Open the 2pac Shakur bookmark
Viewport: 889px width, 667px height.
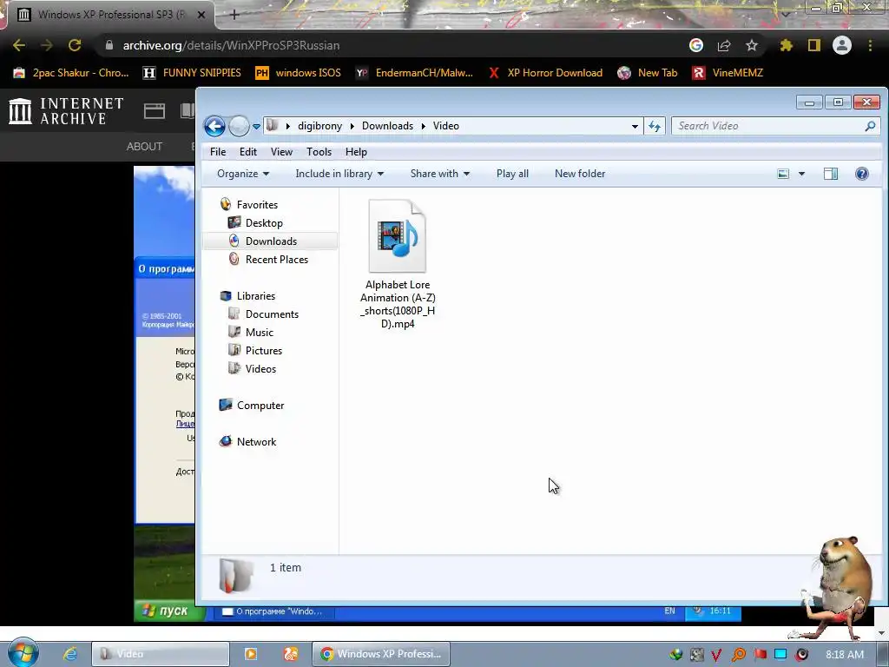point(71,73)
